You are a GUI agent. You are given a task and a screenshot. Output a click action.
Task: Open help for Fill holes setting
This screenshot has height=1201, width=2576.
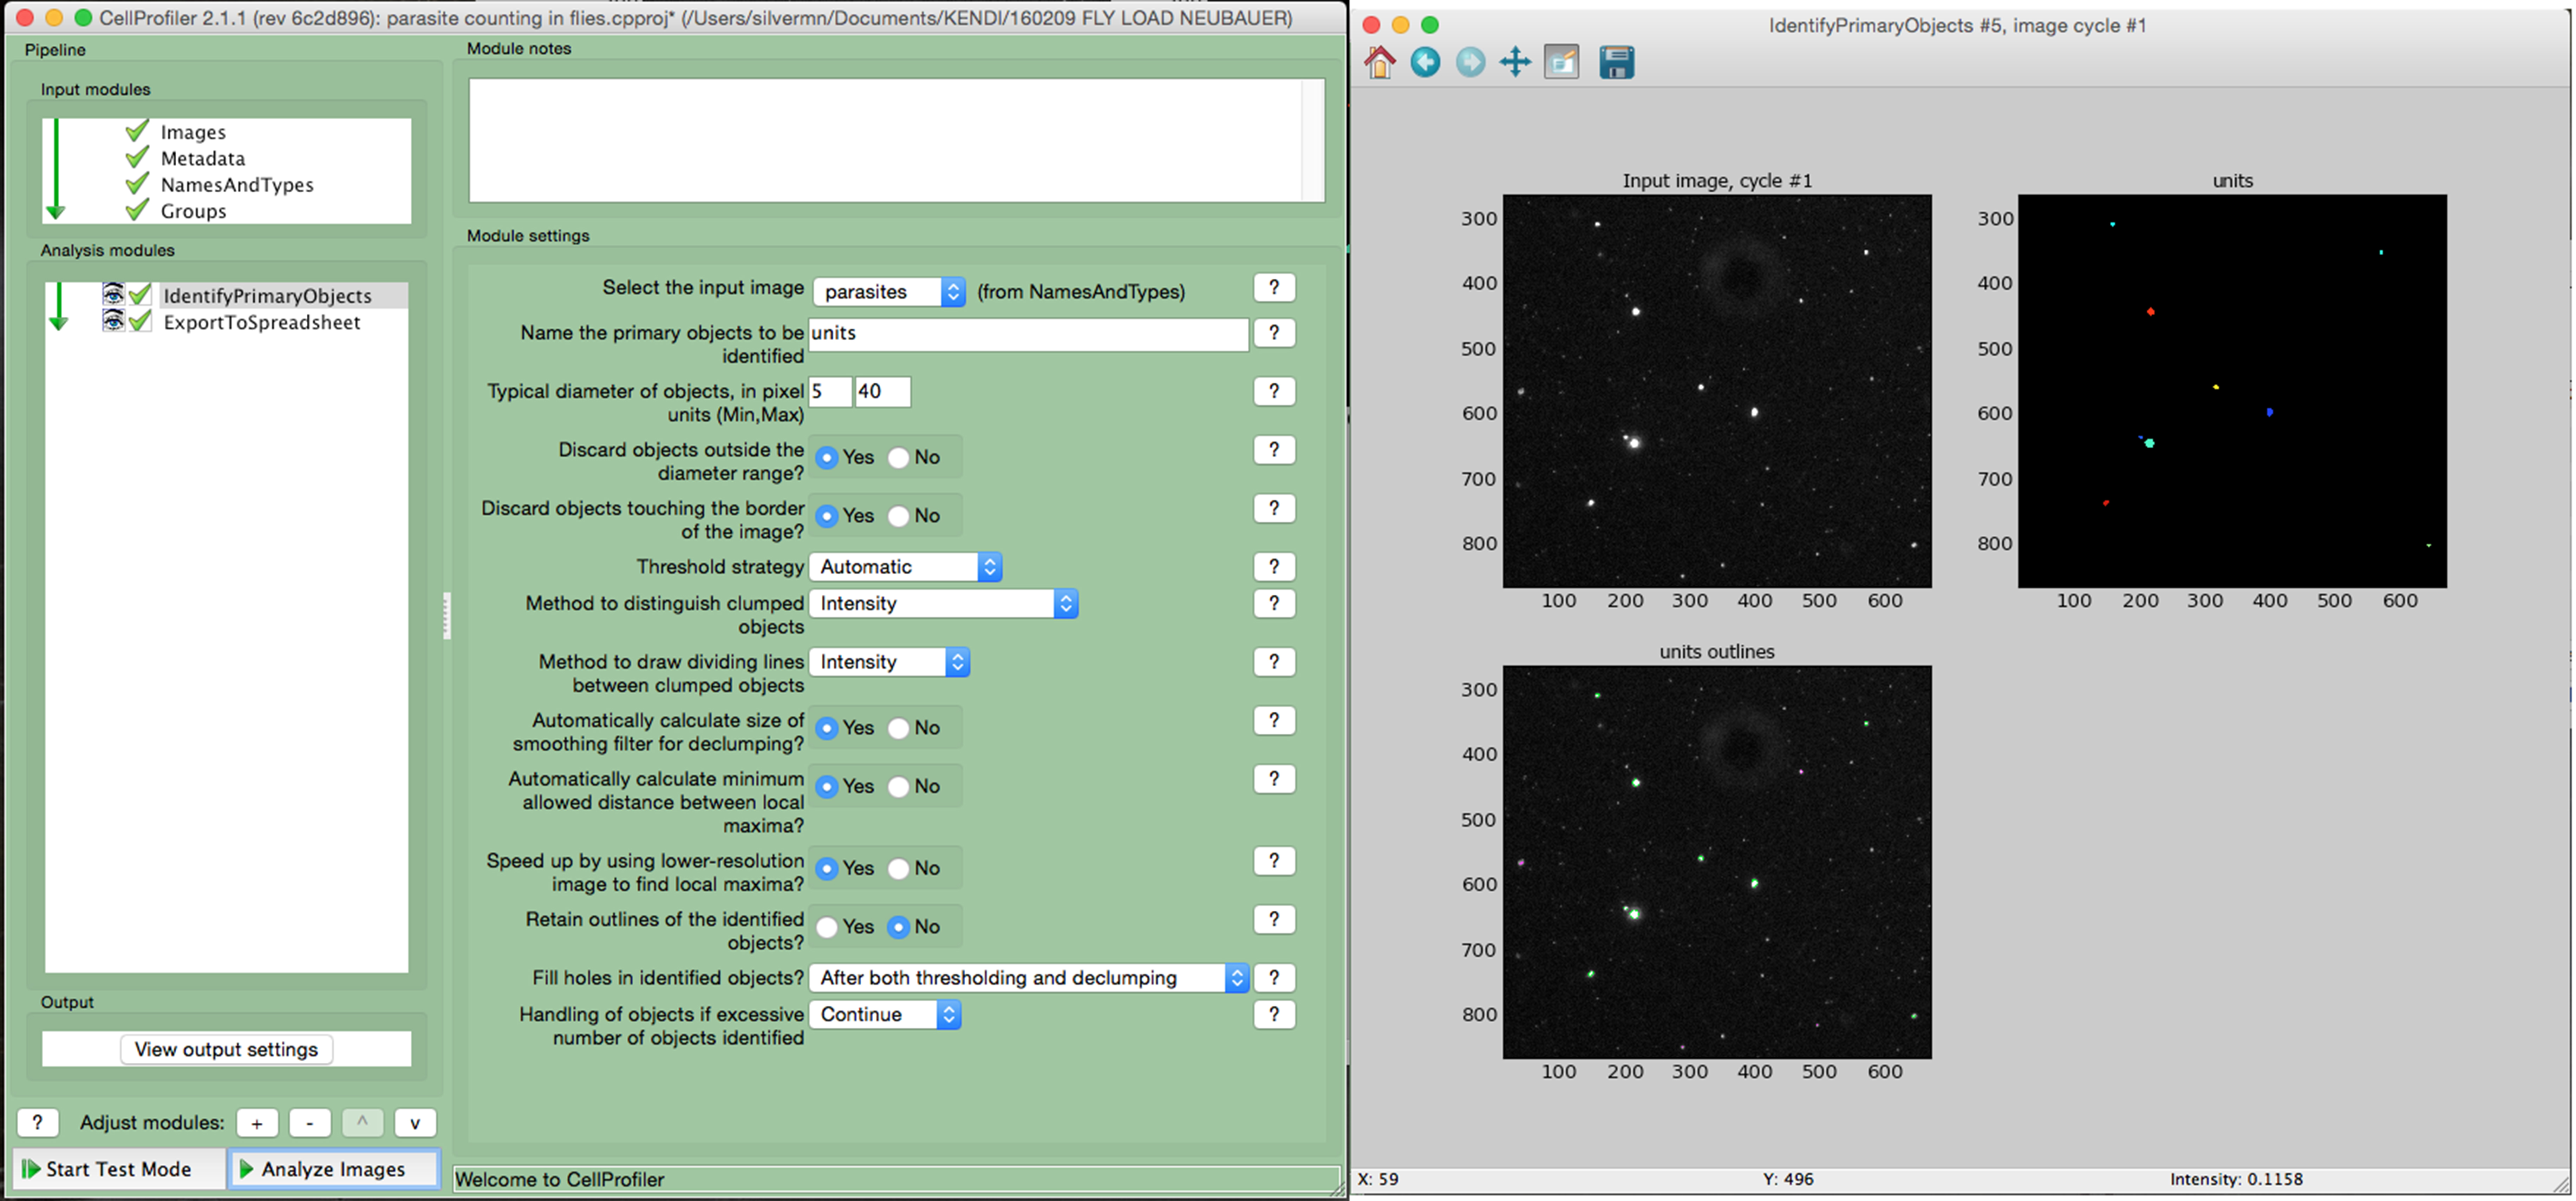(1274, 978)
